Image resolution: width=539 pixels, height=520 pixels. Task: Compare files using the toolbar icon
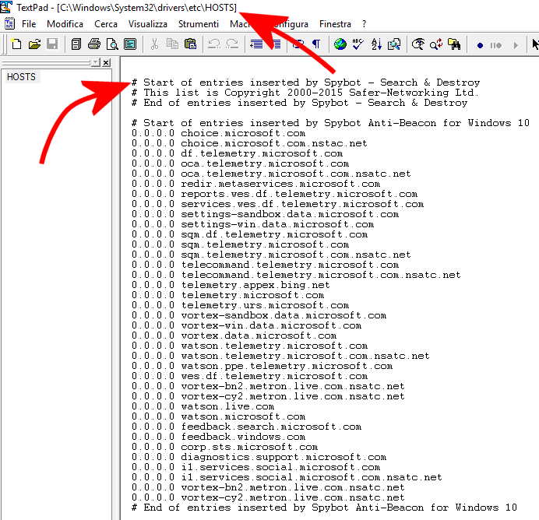pos(394,44)
